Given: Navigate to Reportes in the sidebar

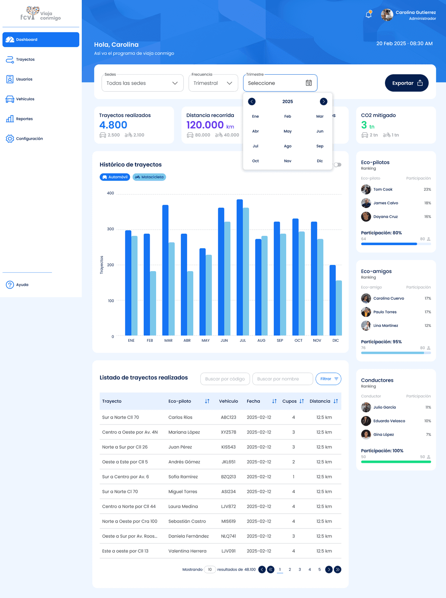Looking at the screenshot, I should pos(24,119).
